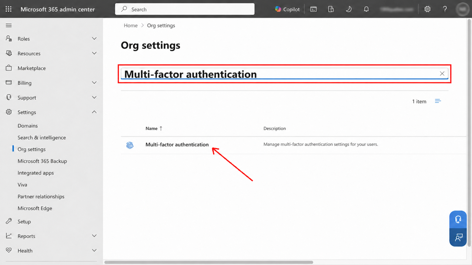Click the Resources icon in sidebar
The width and height of the screenshot is (472, 265).
pyautogui.click(x=9, y=53)
